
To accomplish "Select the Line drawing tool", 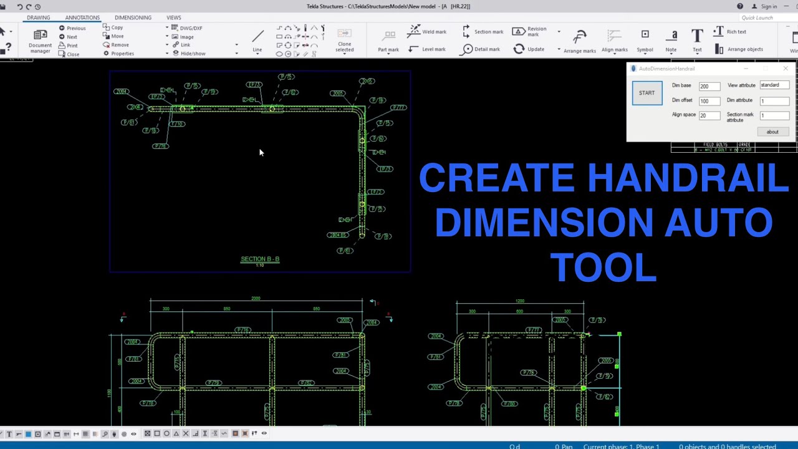I will point(257,41).
